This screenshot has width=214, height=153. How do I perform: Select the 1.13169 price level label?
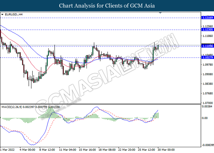208,18
